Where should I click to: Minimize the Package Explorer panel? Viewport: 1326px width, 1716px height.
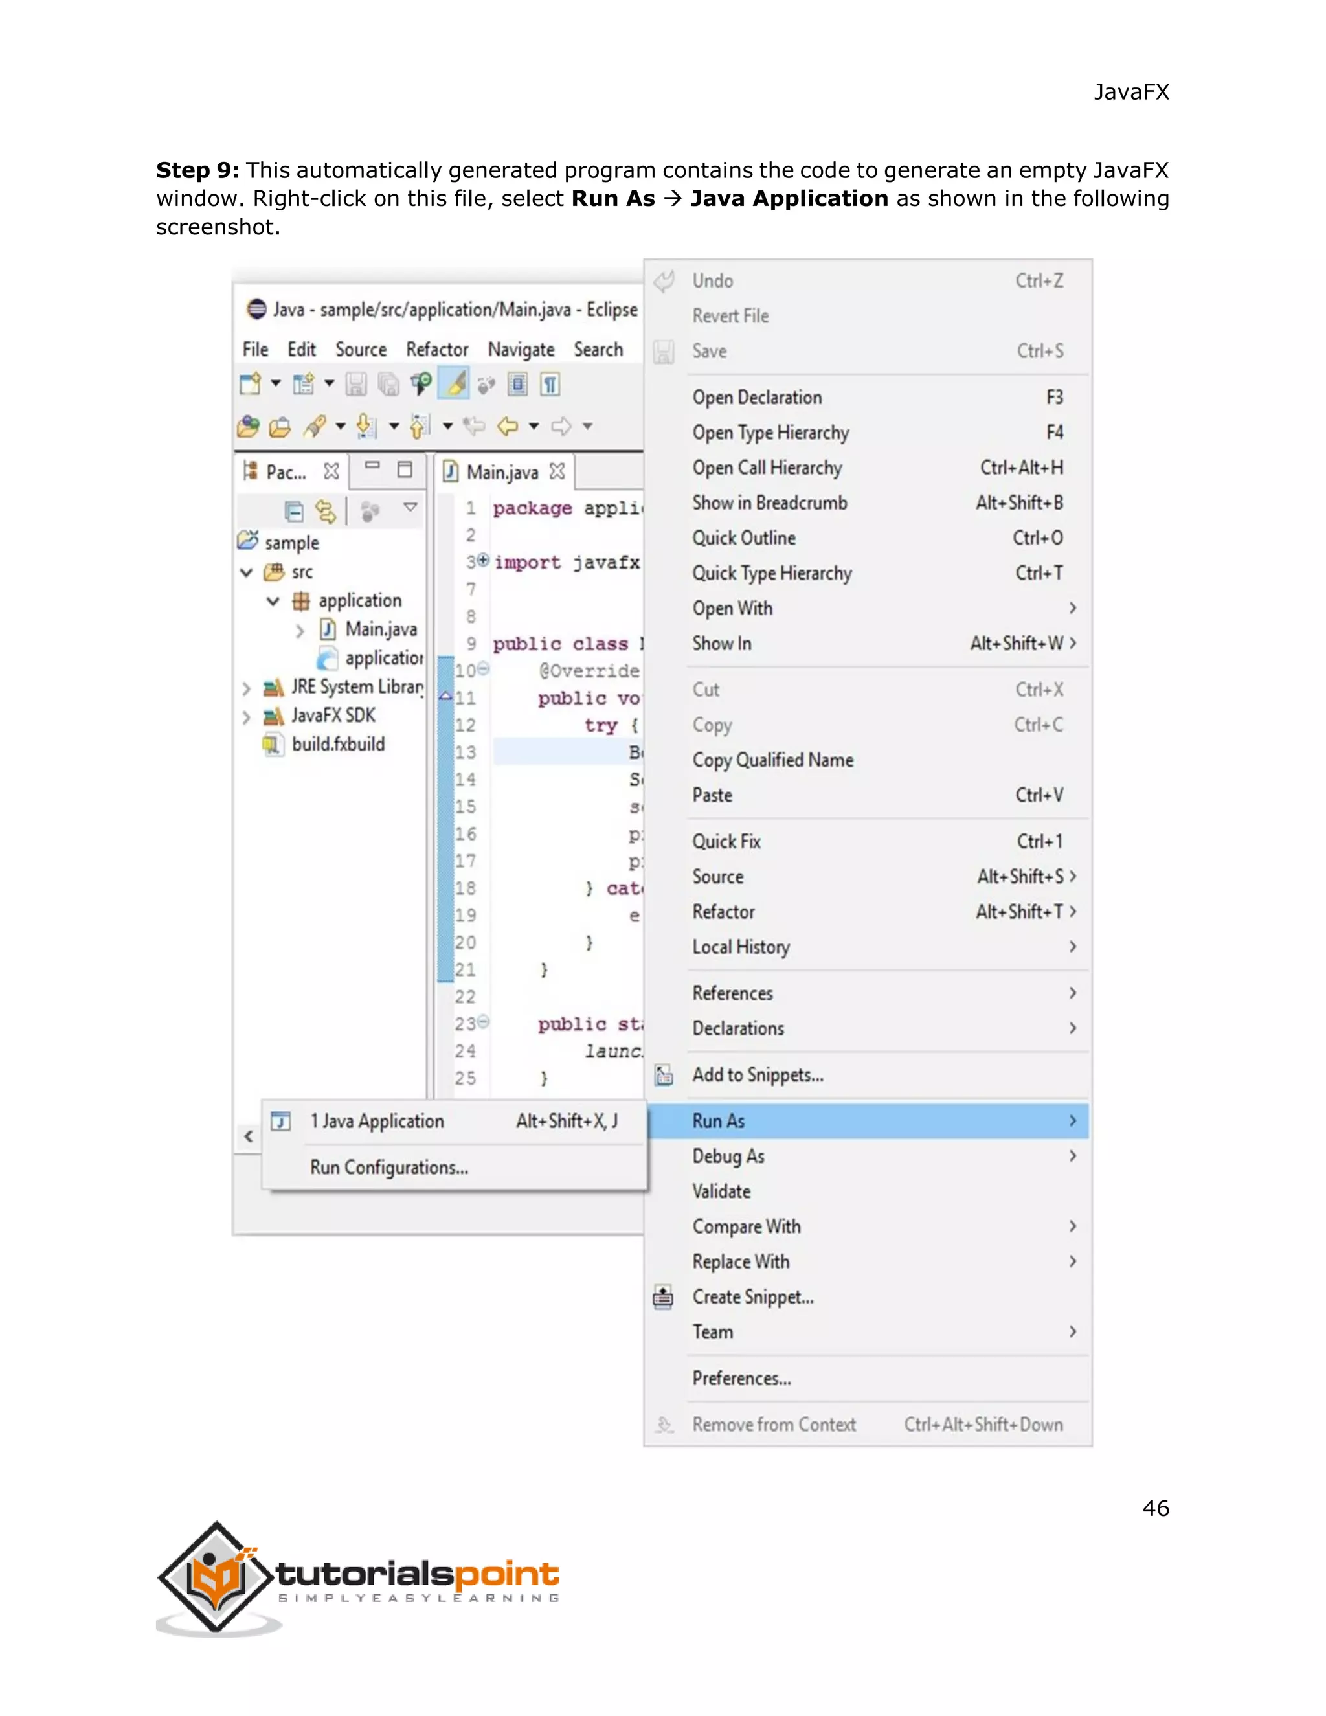[372, 466]
